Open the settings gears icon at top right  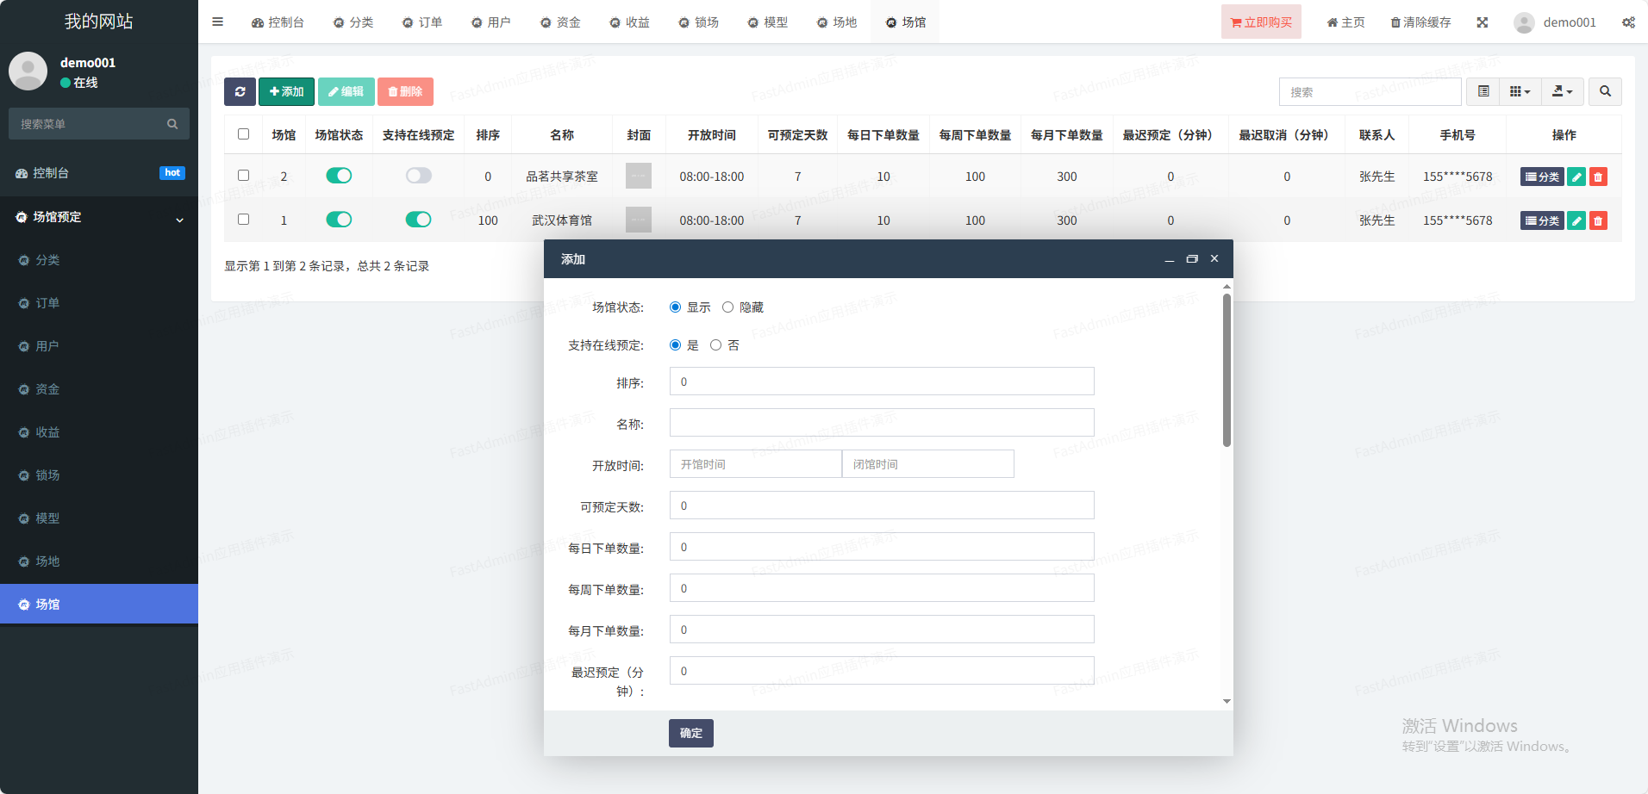coord(1628,22)
